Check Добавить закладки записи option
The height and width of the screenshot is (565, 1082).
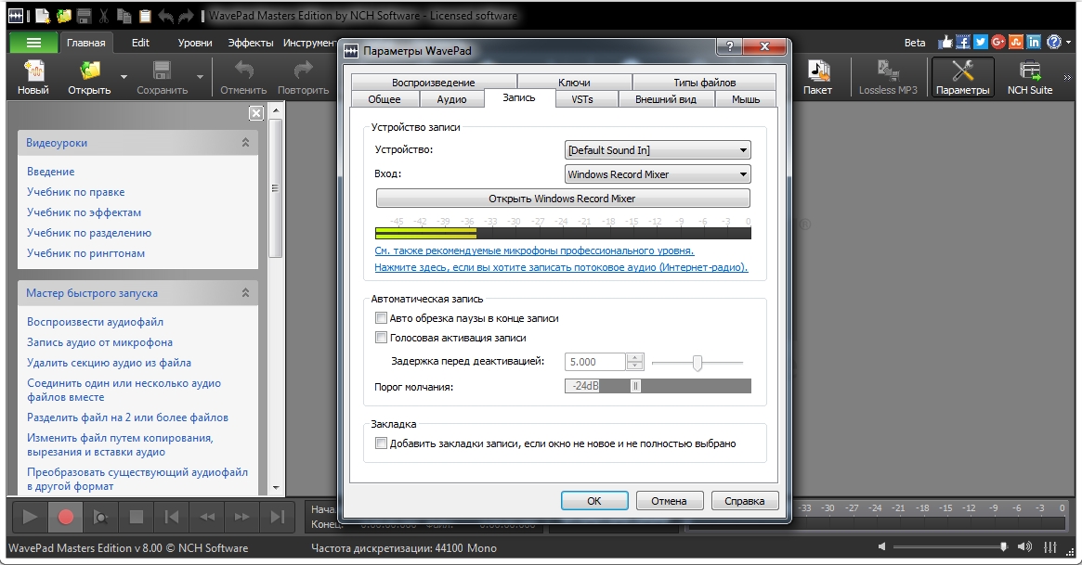coord(381,443)
